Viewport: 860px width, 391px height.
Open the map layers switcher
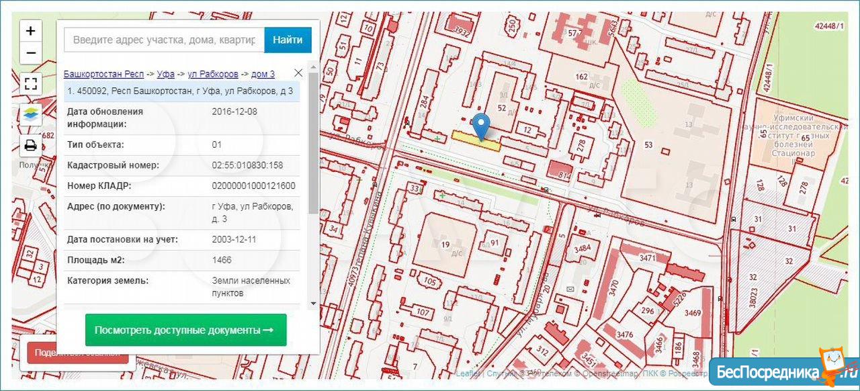click(x=31, y=114)
